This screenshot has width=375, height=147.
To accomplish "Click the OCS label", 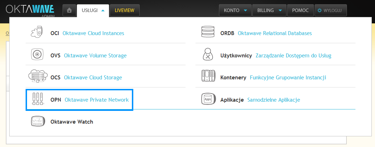I will 55,78.
